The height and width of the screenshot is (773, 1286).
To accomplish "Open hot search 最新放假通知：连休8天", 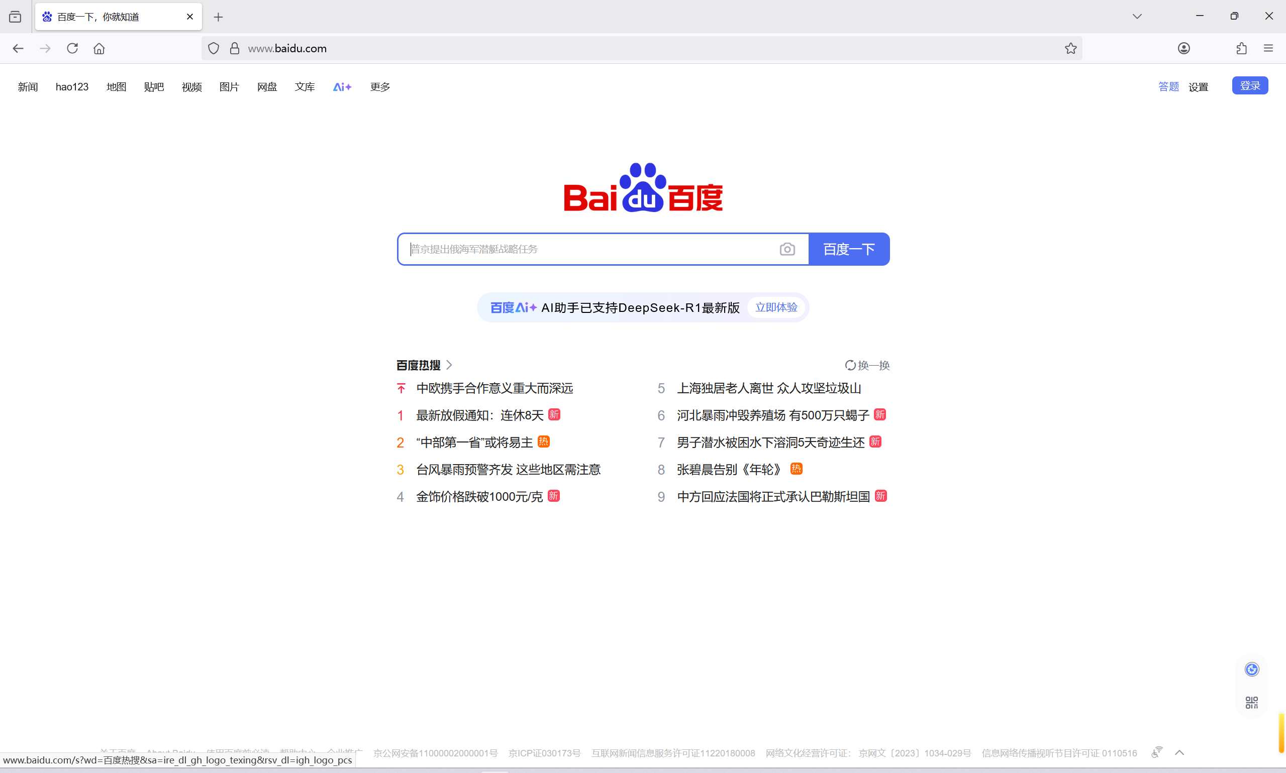I will tap(479, 415).
